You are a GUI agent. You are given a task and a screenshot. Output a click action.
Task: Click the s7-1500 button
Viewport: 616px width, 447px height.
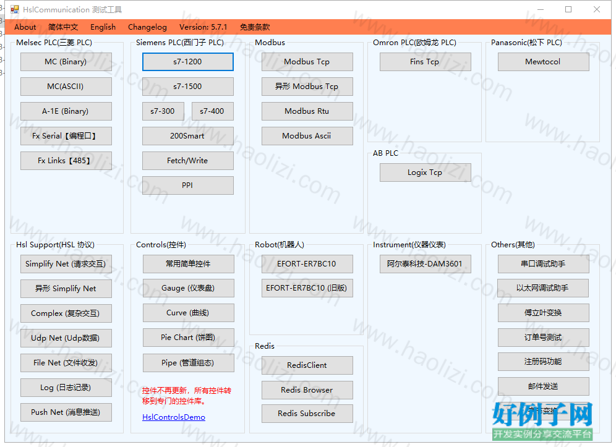pos(188,87)
